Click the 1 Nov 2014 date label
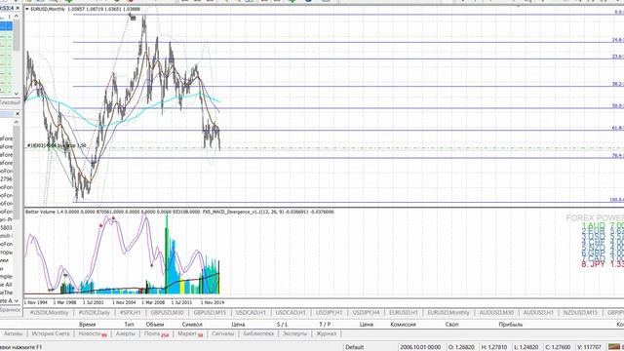The height and width of the screenshot is (351, 624). point(213,302)
